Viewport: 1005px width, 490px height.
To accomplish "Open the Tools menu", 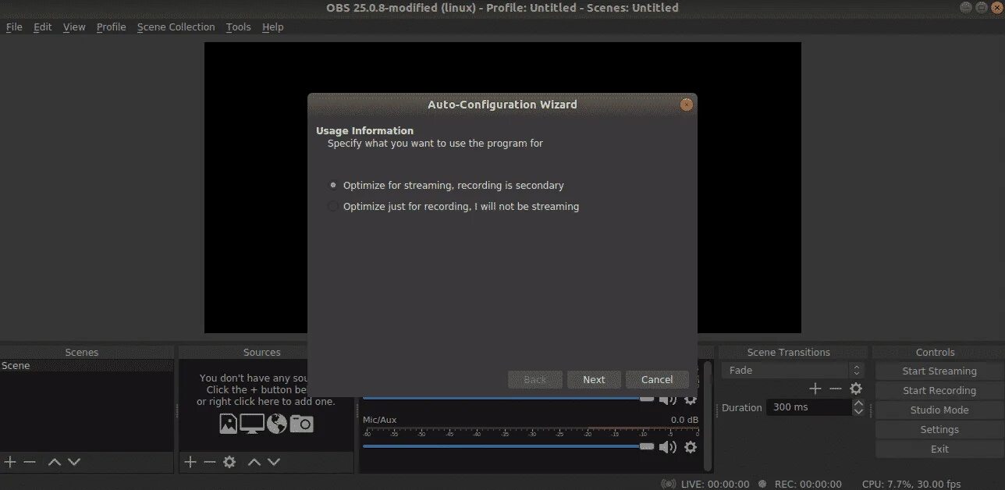I will [x=239, y=27].
